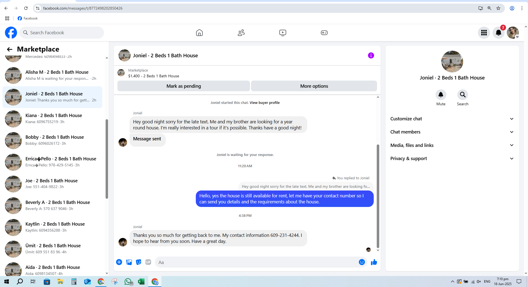Image resolution: width=528 pixels, height=287 pixels.
Task: Open Joe conversation
Action: point(53,184)
